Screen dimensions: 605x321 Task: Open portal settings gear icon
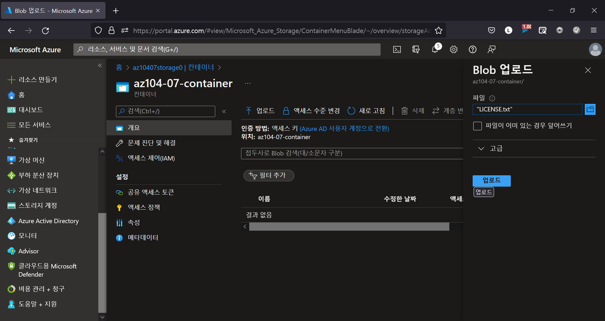(454, 50)
